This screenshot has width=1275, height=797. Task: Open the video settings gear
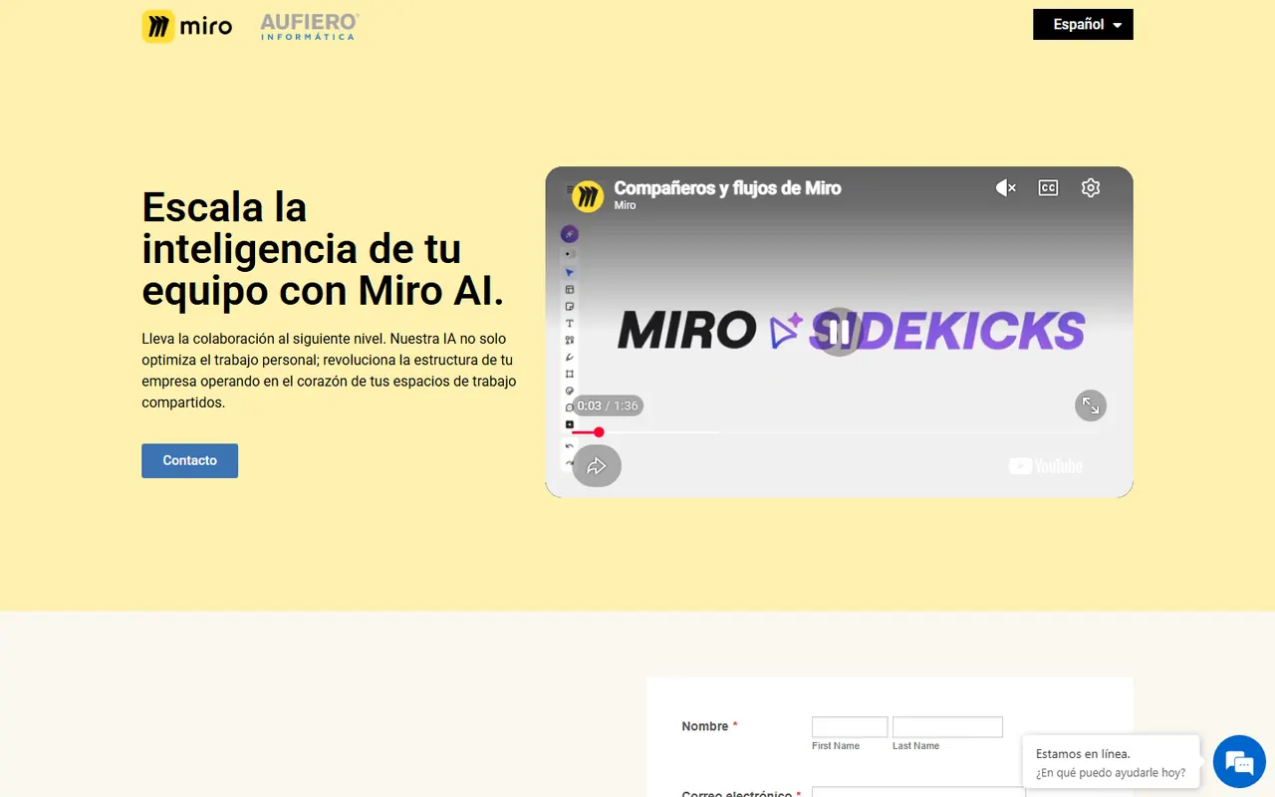[1091, 187]
